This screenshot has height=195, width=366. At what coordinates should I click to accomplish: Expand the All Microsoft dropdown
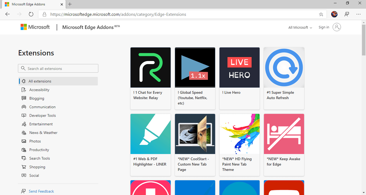pos(300,27)
